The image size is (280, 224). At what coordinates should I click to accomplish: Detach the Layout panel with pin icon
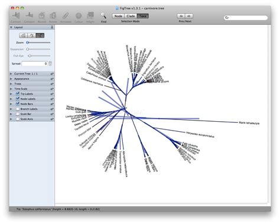pos(52,27)
